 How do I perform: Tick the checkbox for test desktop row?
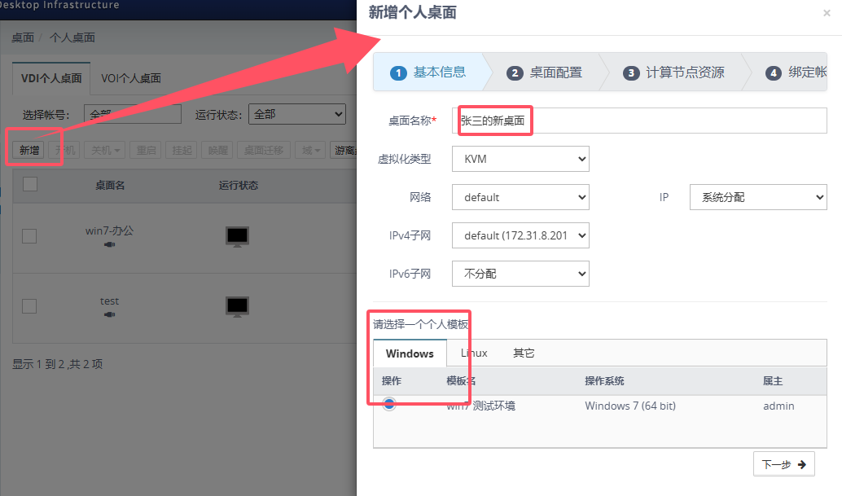click(29, 306)
